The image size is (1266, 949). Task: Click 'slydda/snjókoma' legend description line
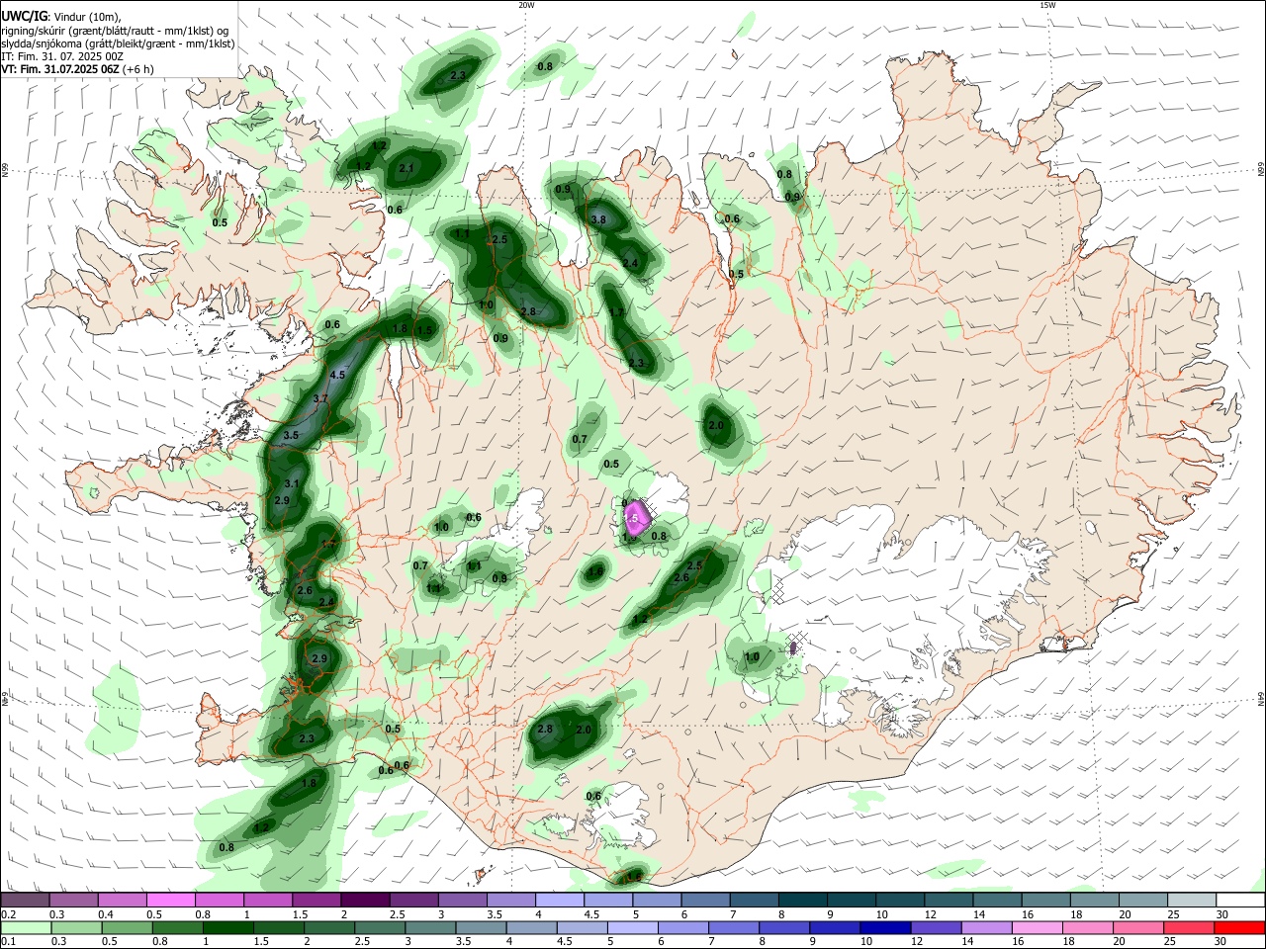pos(119,43)
